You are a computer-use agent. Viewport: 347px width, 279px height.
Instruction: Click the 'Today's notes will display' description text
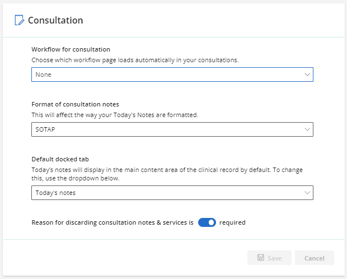click(x=167, y=174)
